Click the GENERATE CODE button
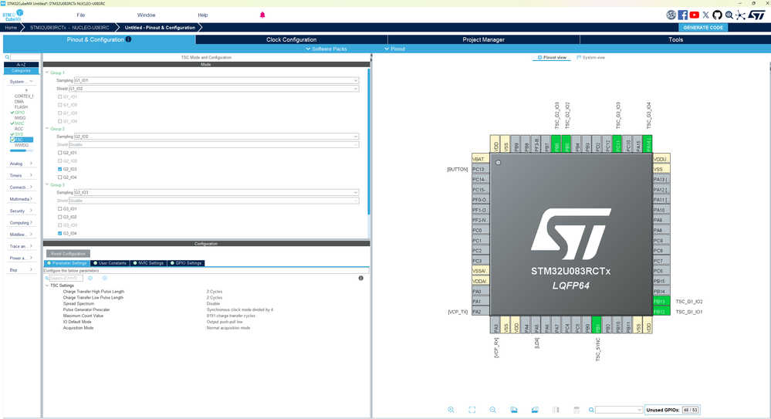Image resolution: width=771 pixels, height=419 pixels. [x=703, y=28]
